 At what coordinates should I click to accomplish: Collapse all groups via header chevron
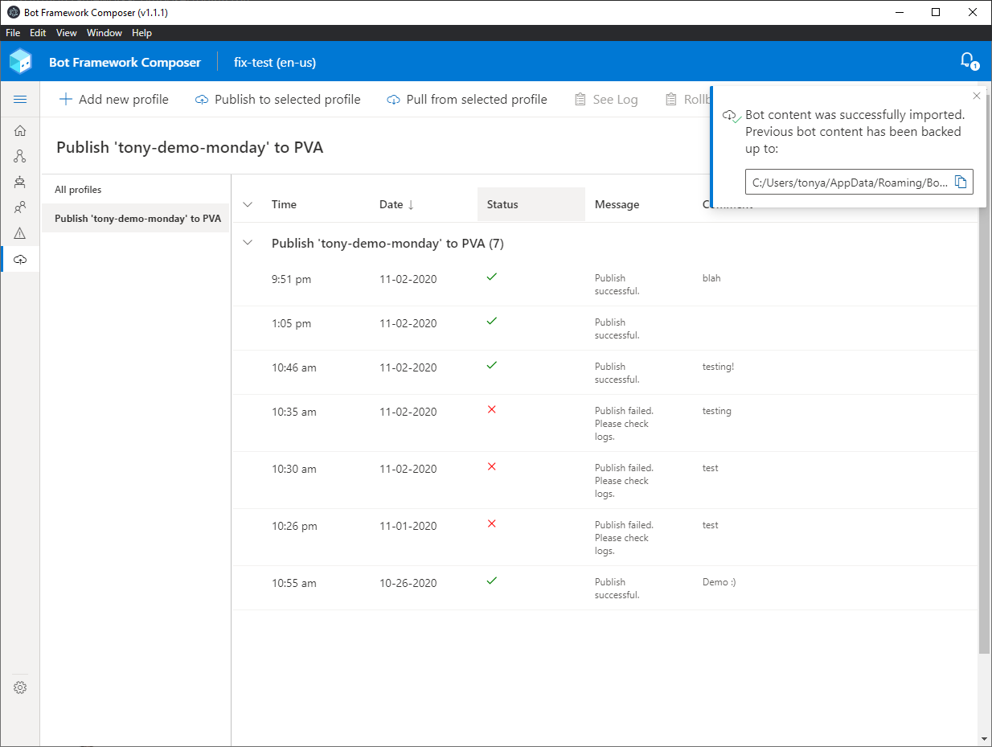tap(248, 204)
